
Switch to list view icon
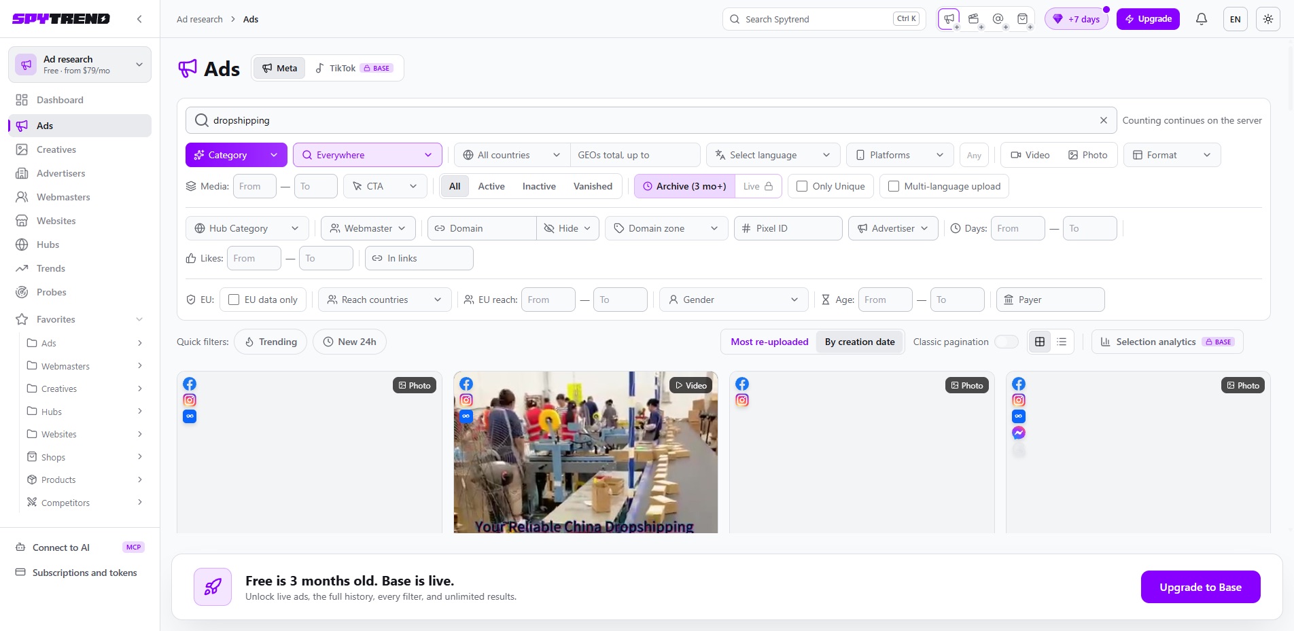(1062, 342)
